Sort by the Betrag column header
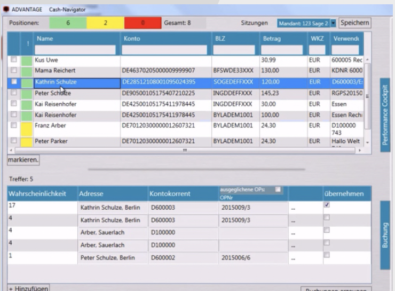Image resolution: width=395 pixels, height=291 pixels. click(x=272, y=39)
